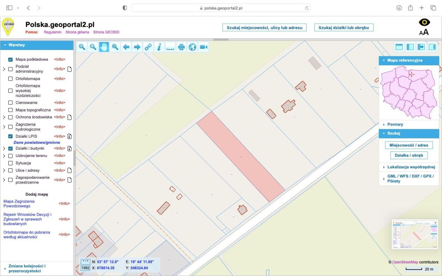Enable the Ortofotomapa layer
Image resolution: width=442 pixels, height=276 pixels.
coord(10,79)
